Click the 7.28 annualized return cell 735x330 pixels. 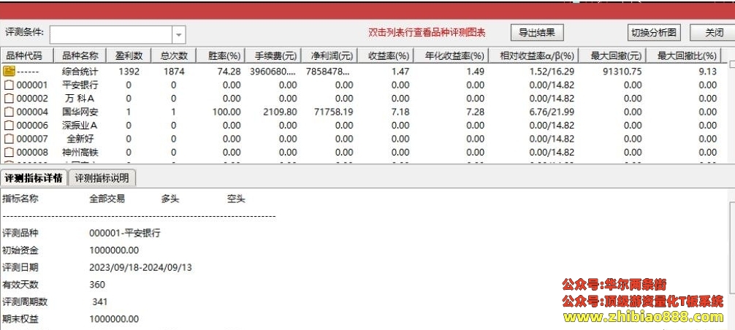(476, 112)
